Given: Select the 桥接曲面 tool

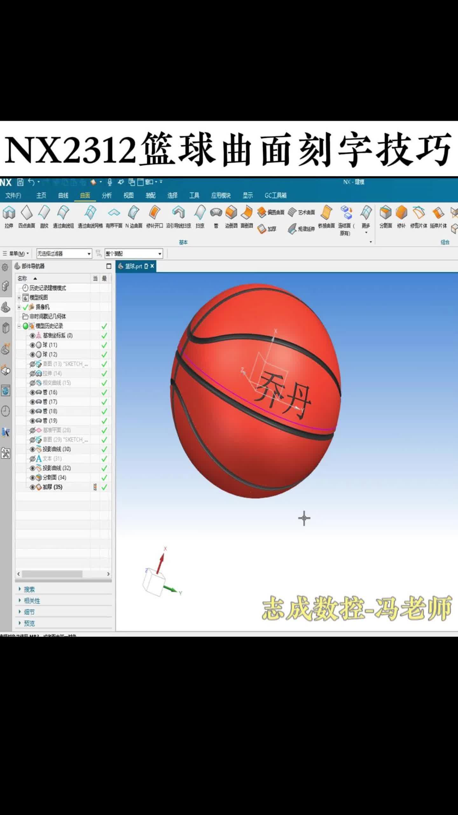Looking at the screenshot, I should pos(326,217).
